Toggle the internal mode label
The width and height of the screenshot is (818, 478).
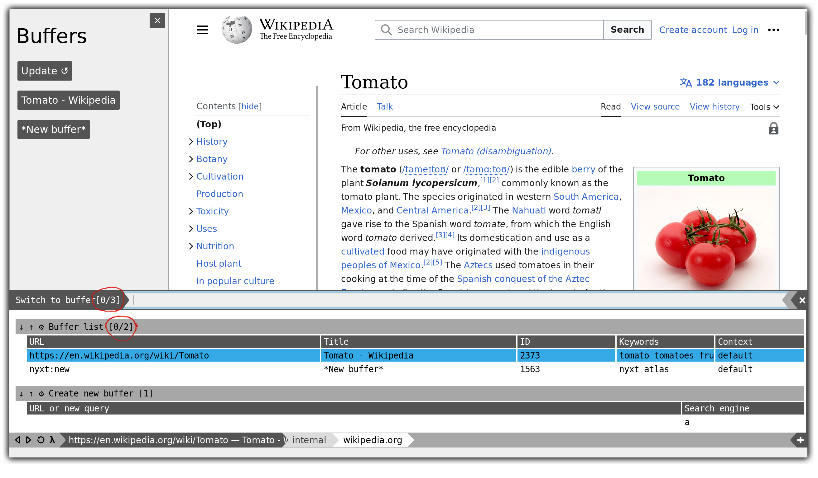[309, 440]
